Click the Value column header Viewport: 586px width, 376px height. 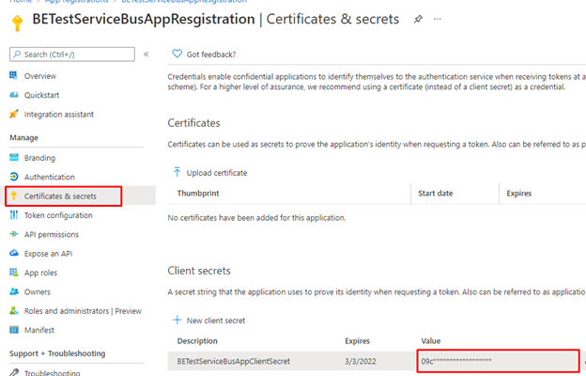point(430,341)
